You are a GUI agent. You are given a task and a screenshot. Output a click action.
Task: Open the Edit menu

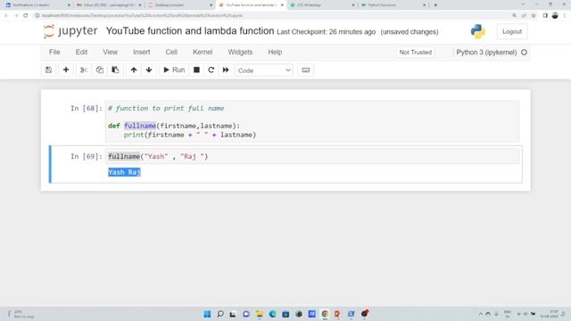(81, 52)
